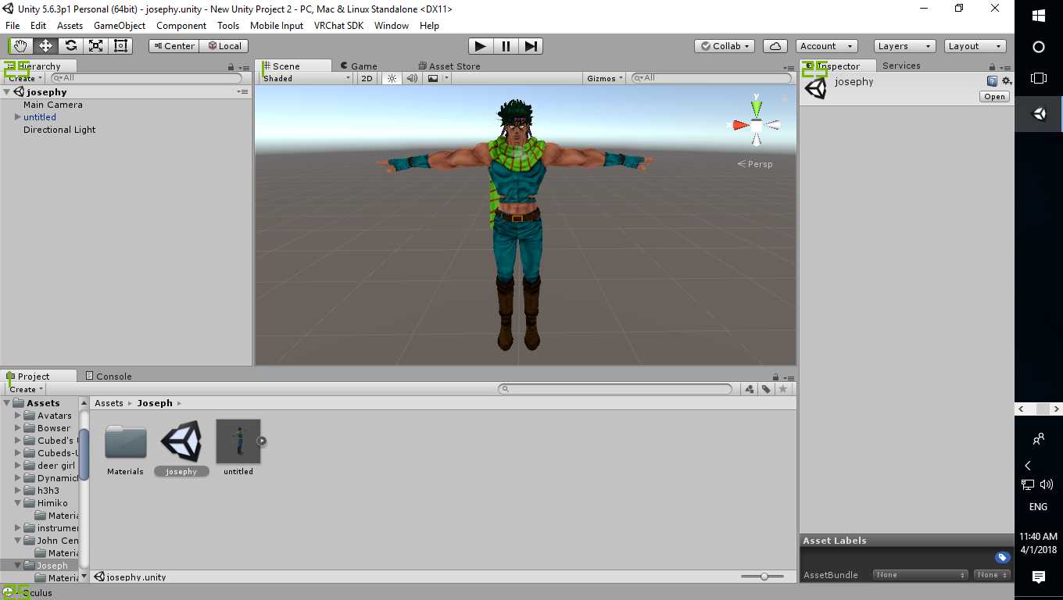Toggle scene lighting sun icon
The image size is (1063, 600).
(392, 78)
